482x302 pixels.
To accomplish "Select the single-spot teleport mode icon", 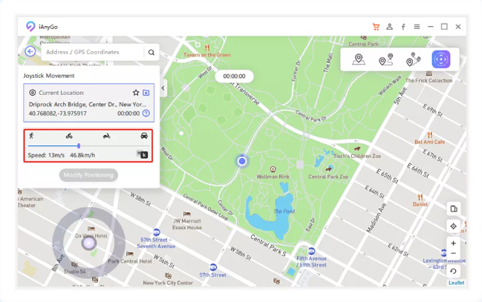I will [359, 60].
